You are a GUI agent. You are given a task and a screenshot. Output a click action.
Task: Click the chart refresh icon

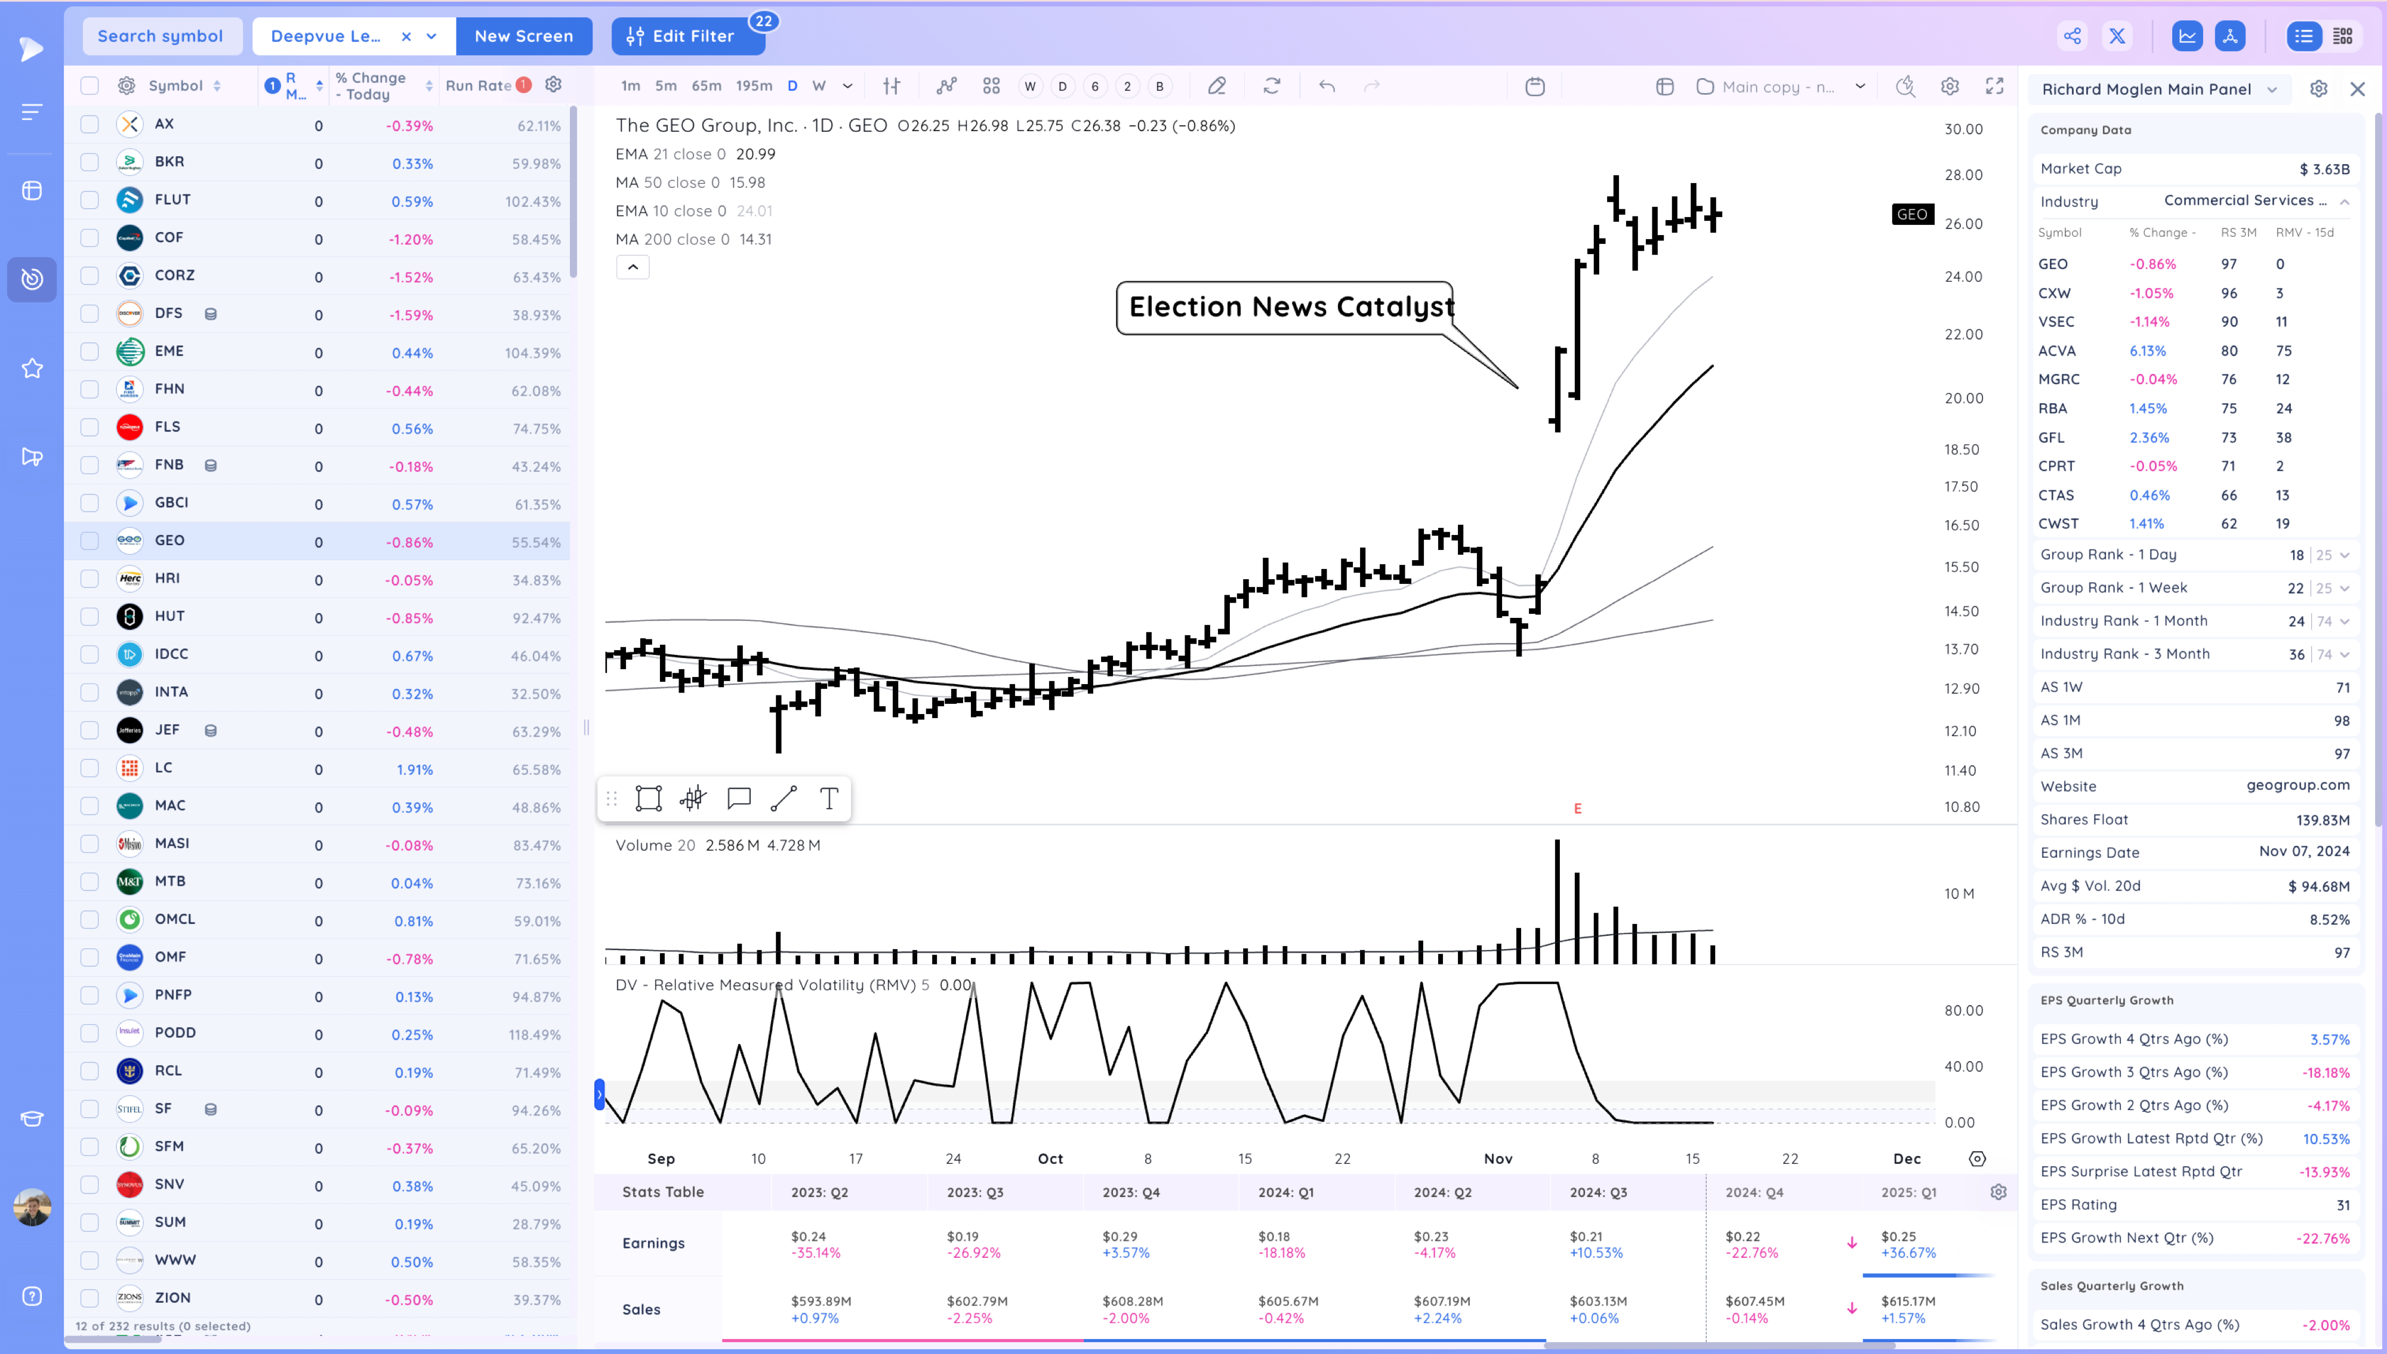click(x=1272, y=86)
